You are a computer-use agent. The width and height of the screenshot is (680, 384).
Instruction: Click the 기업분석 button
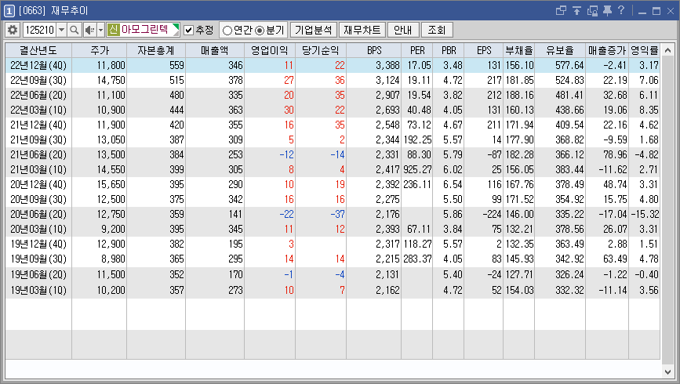pos(314,30)
